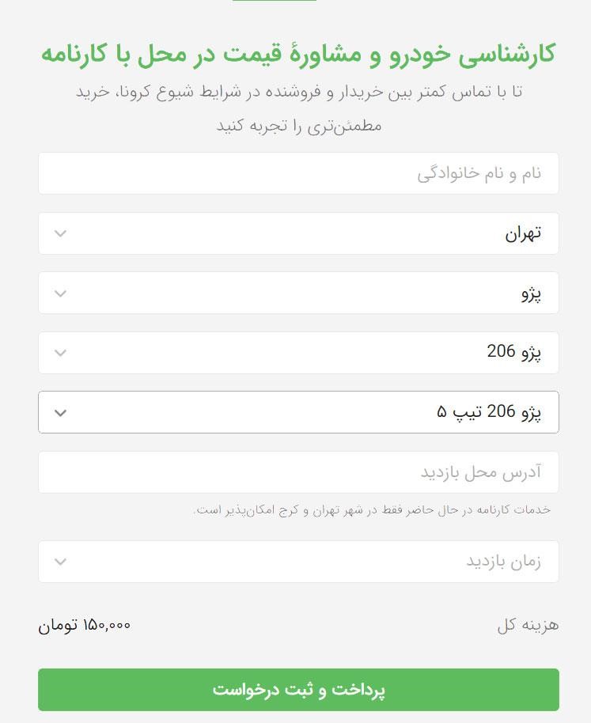Click the chevron on the visit time dropdown
Screen dimensions: 591x723
pos(60,562)
